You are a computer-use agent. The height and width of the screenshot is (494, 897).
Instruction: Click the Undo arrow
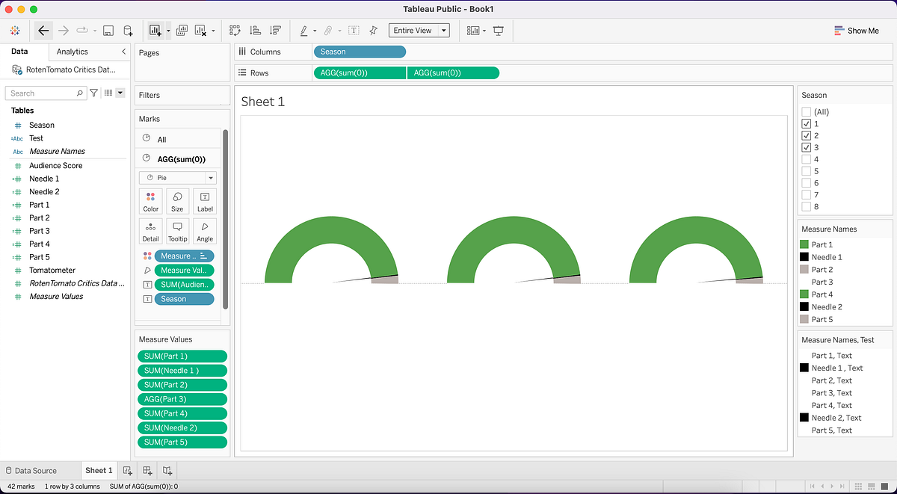(43, 30)
